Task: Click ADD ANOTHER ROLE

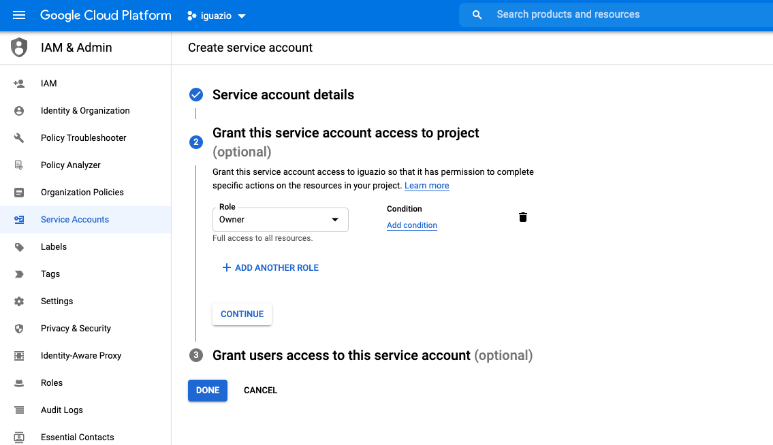Action: click(x=270, y=267)
